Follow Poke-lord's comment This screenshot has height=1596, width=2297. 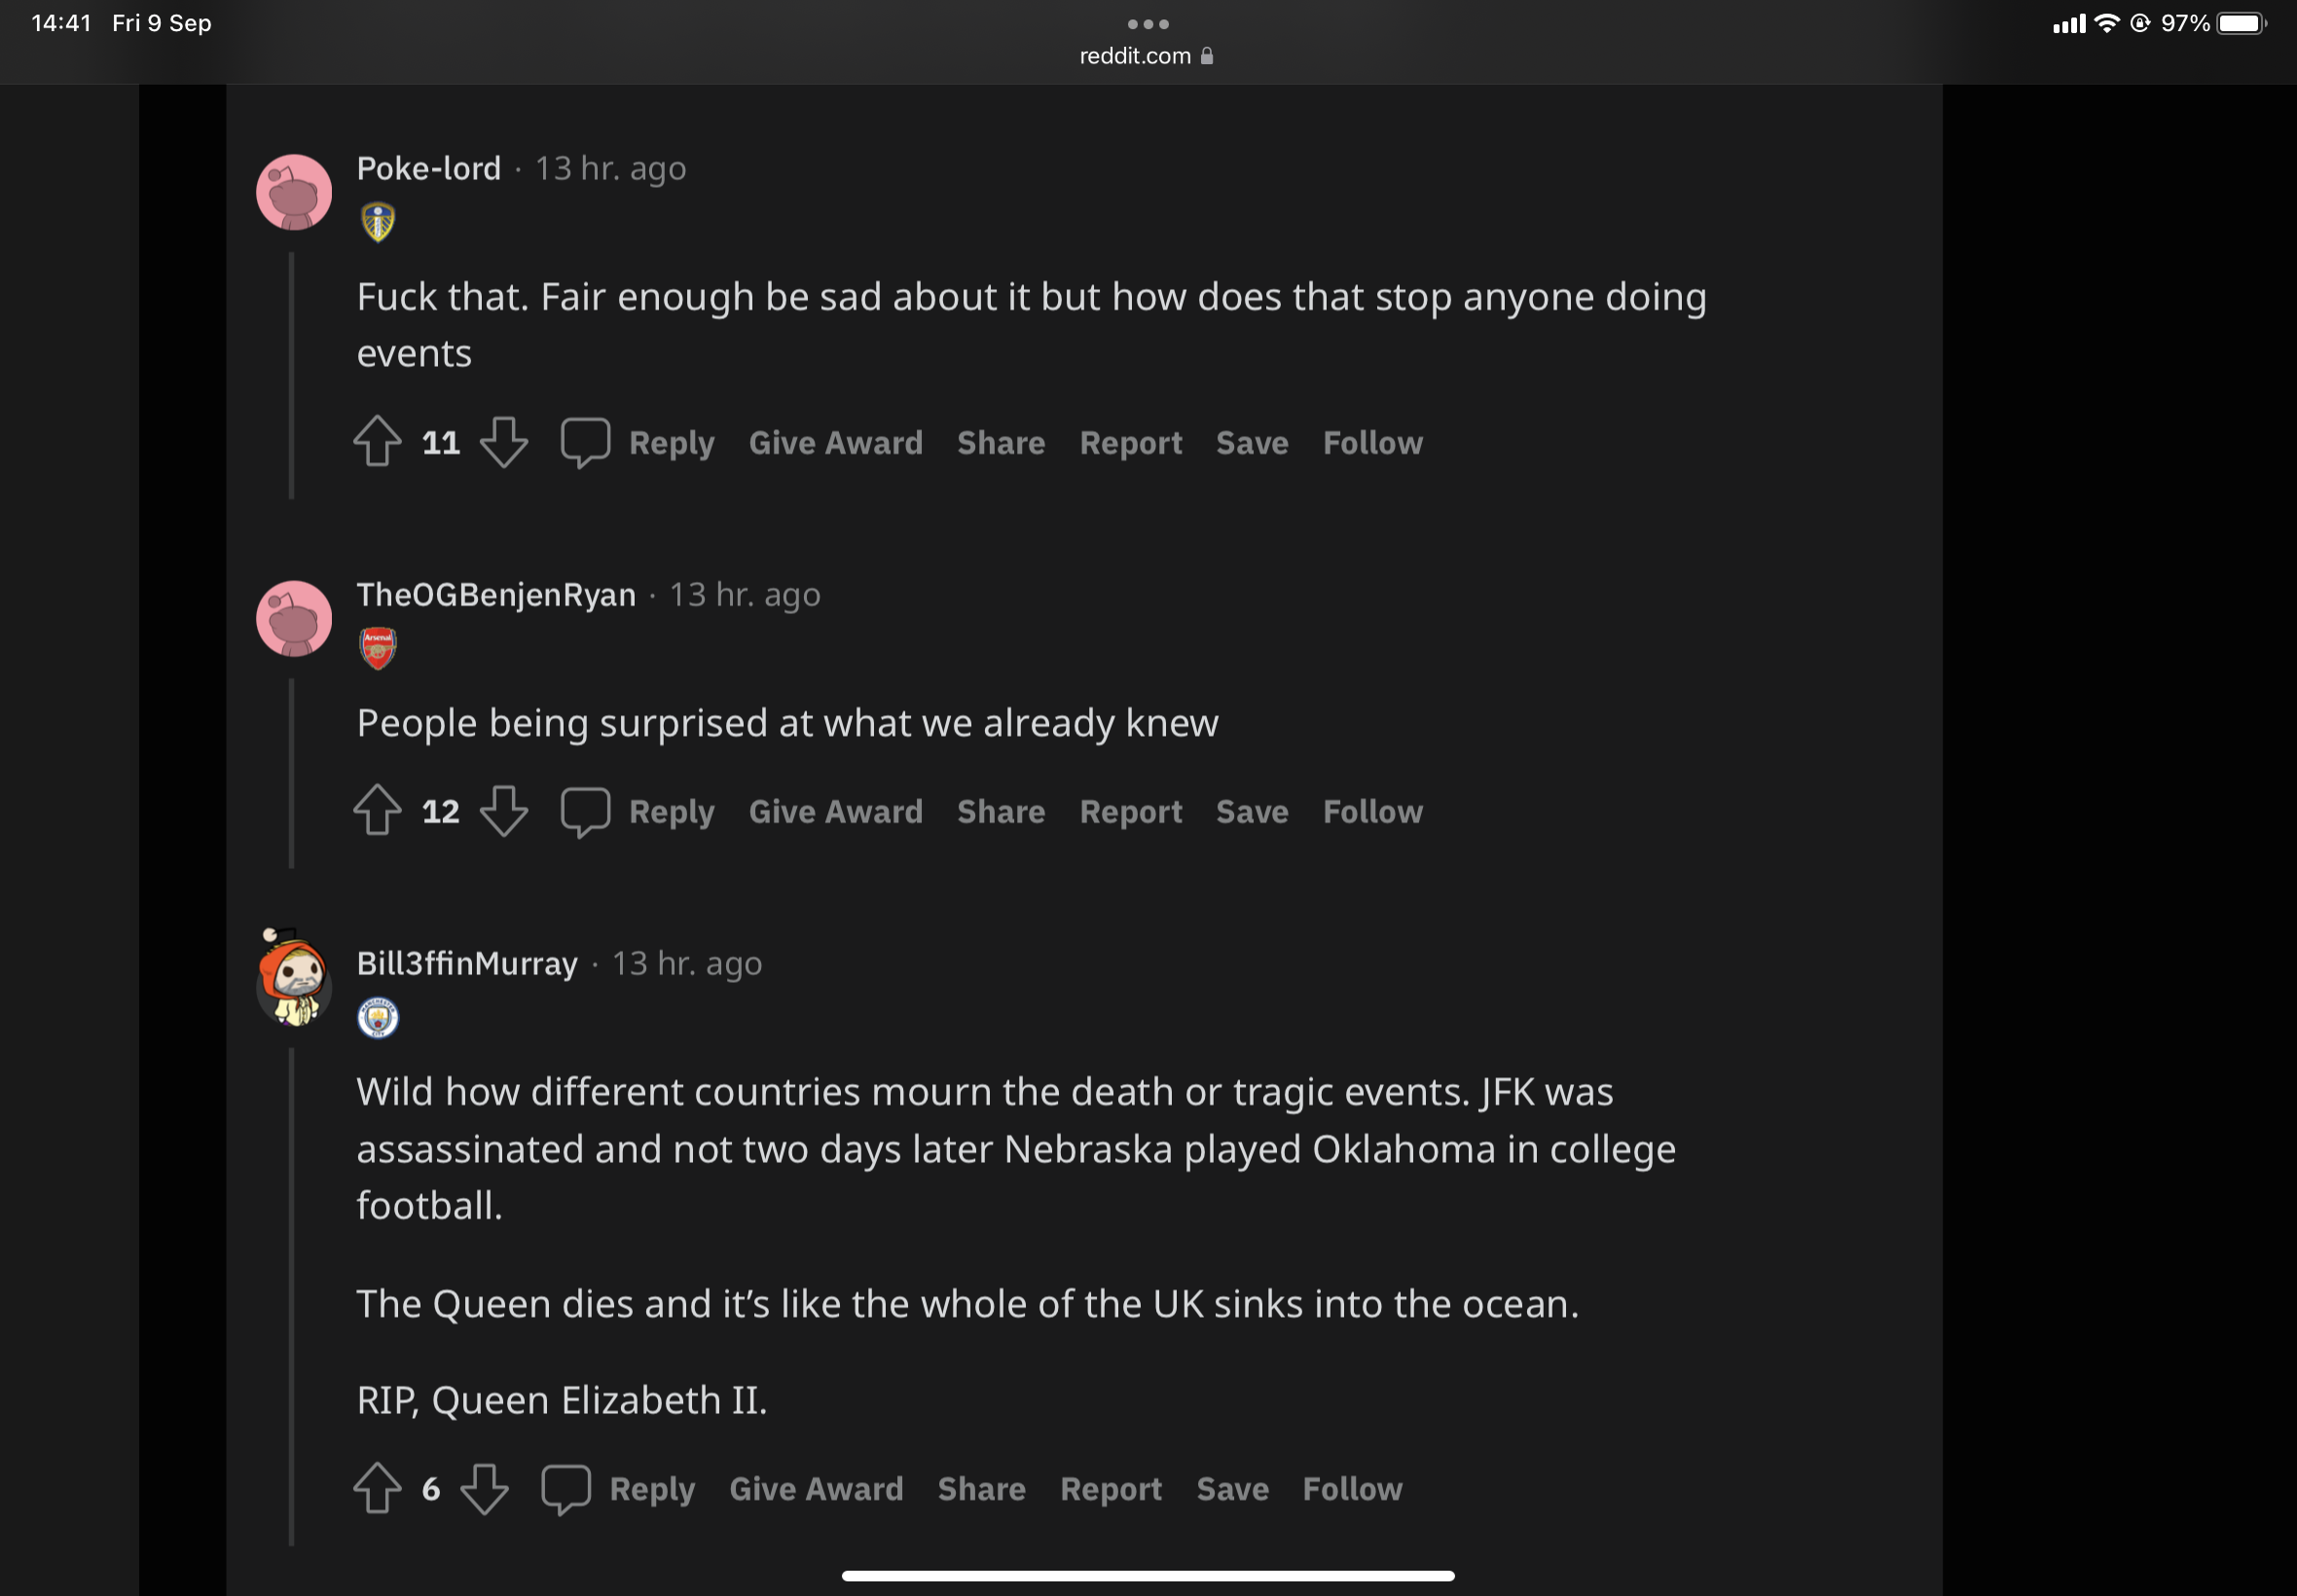1372,442
